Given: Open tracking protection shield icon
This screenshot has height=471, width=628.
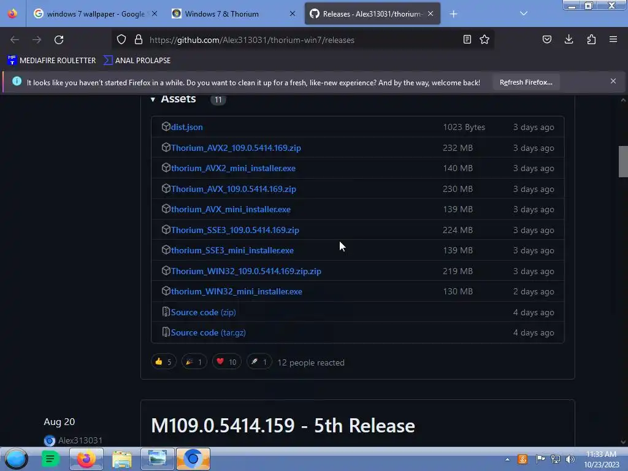Looking at the screenshot, I should pos(121,40).
